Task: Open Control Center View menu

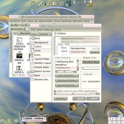Action: tap(39, 30)
